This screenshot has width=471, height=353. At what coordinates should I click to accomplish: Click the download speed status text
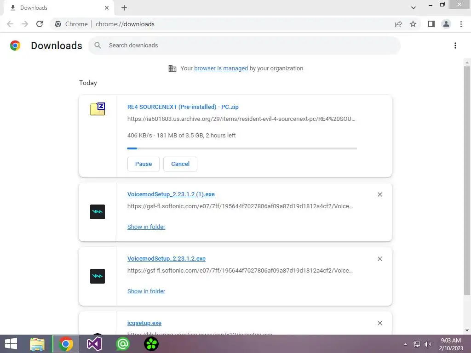pyautogui.click(x=181, y=136)
